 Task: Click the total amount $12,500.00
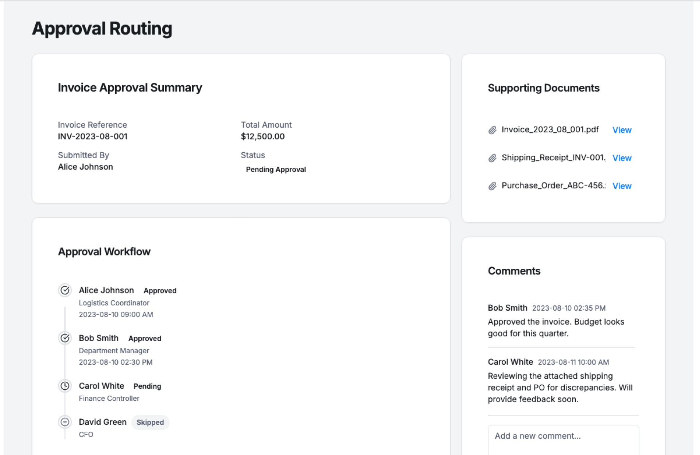262,136
